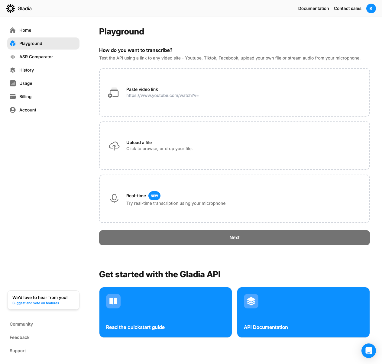Open the chat support bubble
382x364 pixels.
point(369,351)
